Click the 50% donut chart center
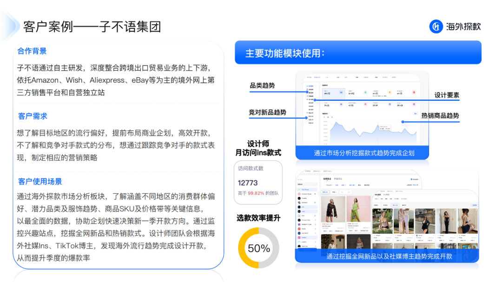 (259, 248)
